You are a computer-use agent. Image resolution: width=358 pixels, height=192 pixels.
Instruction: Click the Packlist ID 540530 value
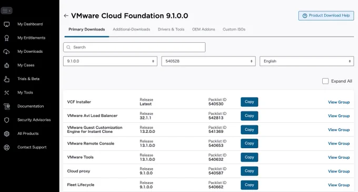click(216, 104)
